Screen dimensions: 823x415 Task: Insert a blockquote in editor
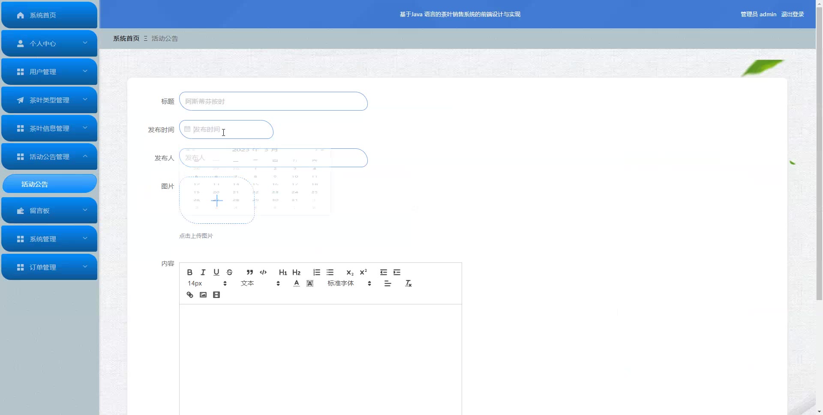[250, 272]
